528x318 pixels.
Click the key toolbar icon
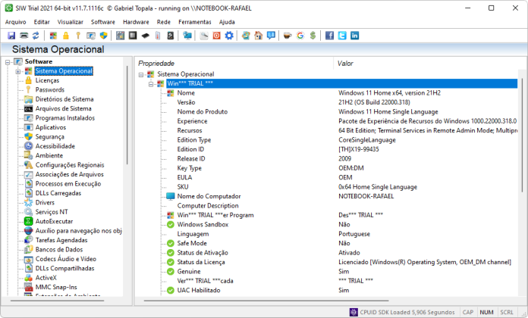pos(78,36)
